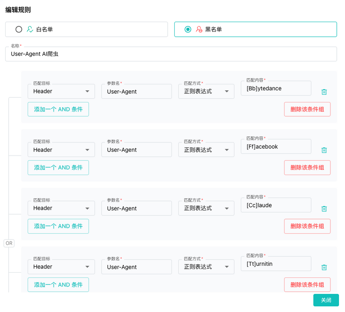Add an AND condition to [Tt]urnitin group
Image resolution: width=345 pixels, height=312 pixels.
tap(58, 285)
